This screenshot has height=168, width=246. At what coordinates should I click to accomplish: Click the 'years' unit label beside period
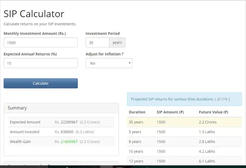coord(117,43)
